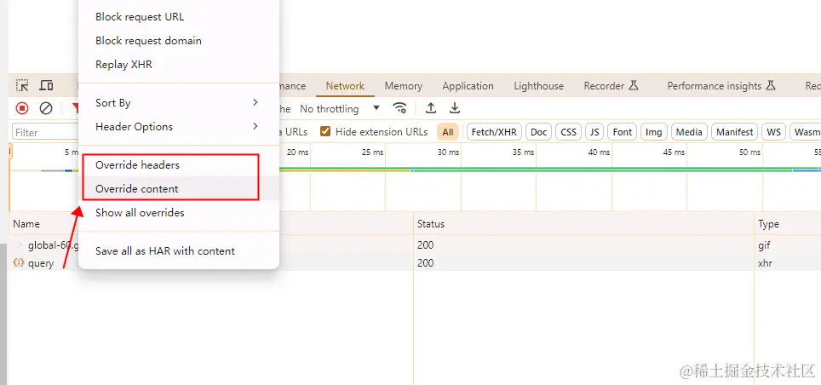Select Override headers
Screen dimensions: 821x385
click(x=178, y=165)
